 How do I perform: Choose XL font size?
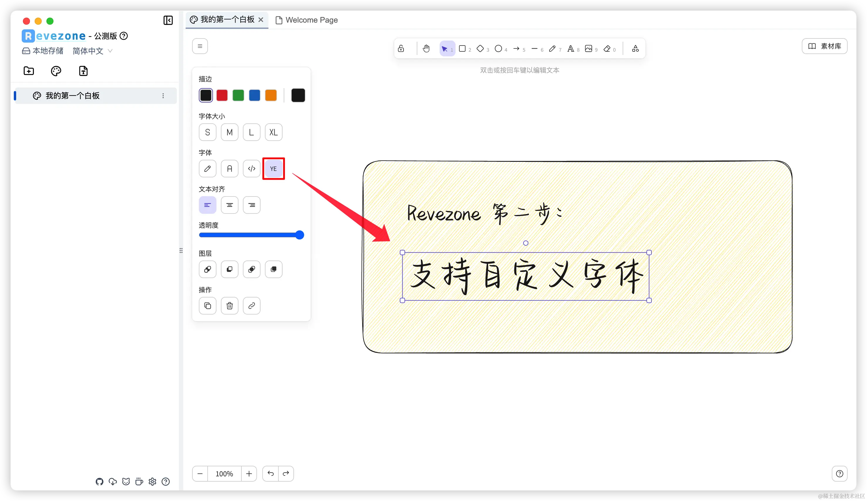point(273,132)
